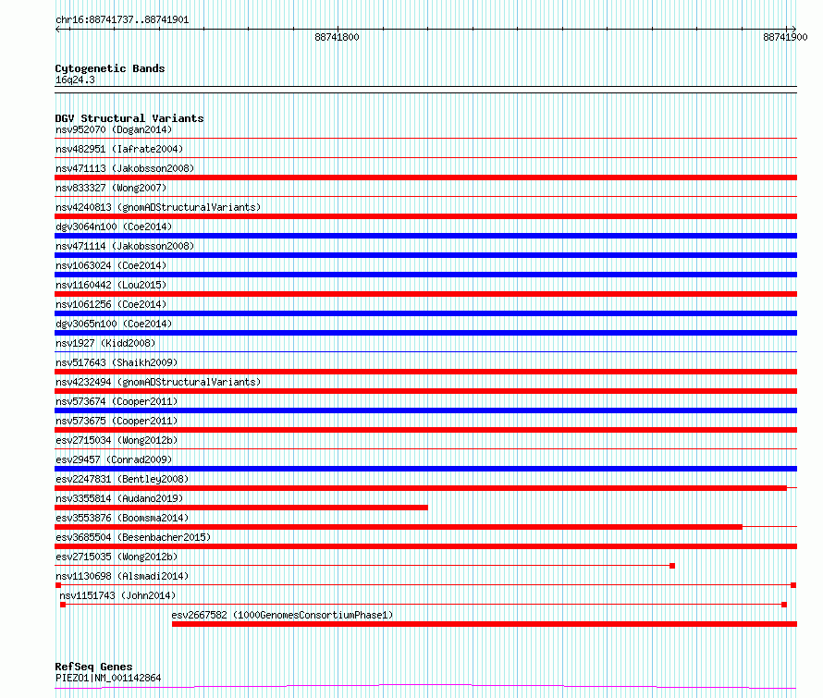823x698 pixels.
Task: Select variant esv3553876 (Boomsma2014) label
Action: tap(122, 518)
